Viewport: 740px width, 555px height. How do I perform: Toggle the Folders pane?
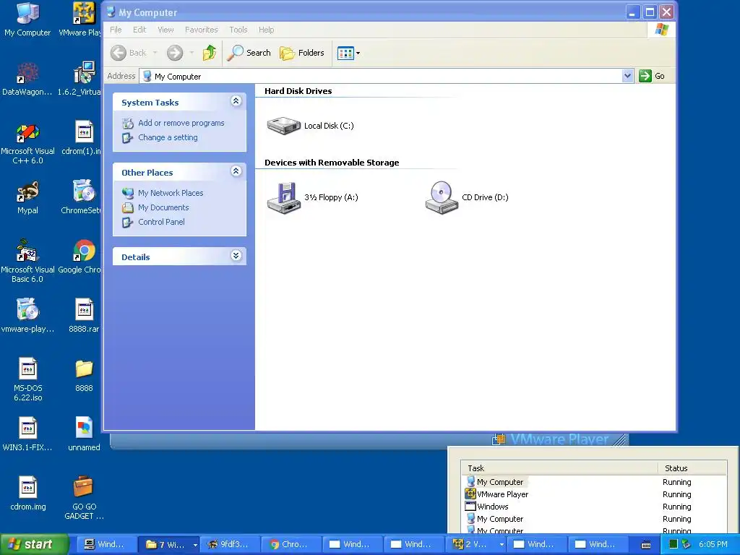pos(302,53)
